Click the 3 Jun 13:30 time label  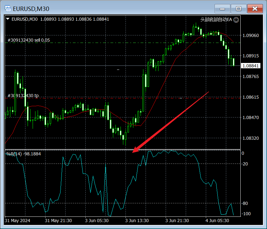tap(137, 221)
